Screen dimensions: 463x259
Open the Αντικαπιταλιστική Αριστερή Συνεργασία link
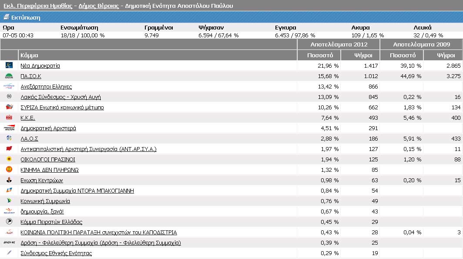coord(89,149)
